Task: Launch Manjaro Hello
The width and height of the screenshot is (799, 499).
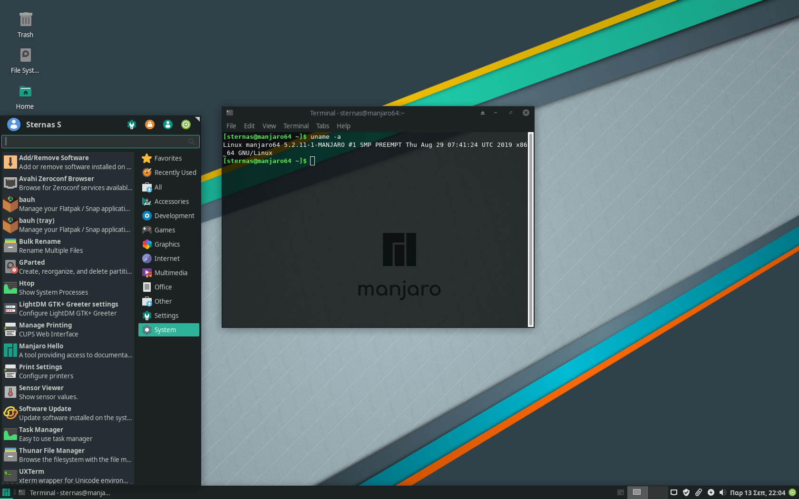Action: click(68, 350)
